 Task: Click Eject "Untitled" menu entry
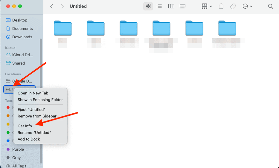pos(31,109)
